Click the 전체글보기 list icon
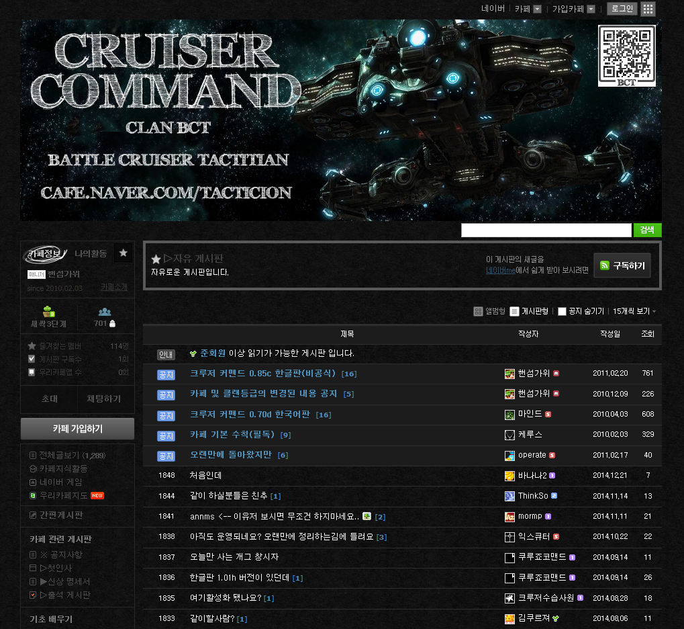This screenshot has height=629, width=684. tap(32, 456)
